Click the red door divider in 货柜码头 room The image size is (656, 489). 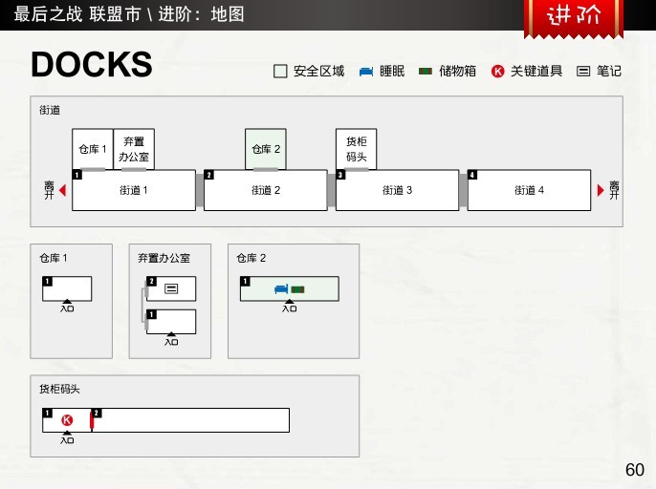click(92, 420)
